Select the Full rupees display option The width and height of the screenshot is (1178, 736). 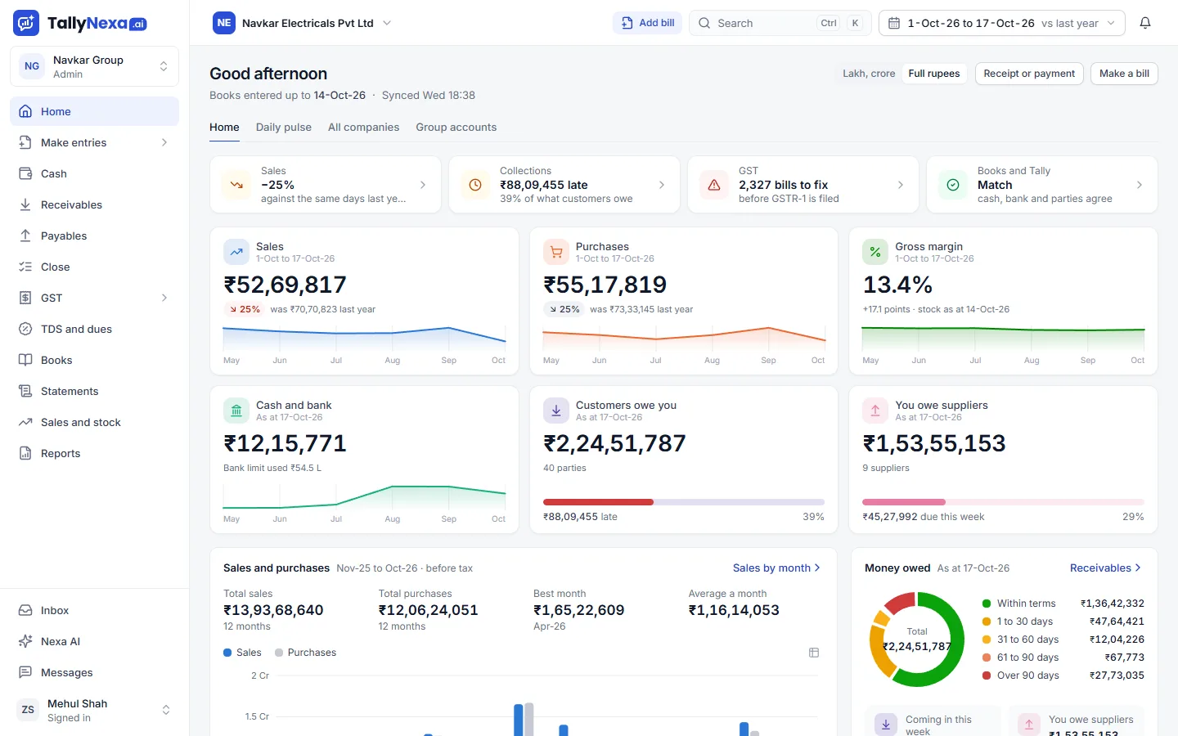pyautogui.click(x=934, y=74)
